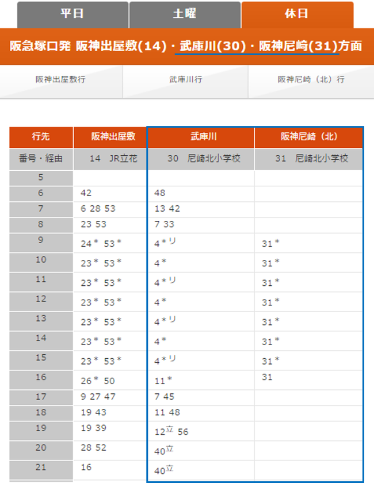Click 武庫川 times 12立 56 at hour 19
374x483 pixels.
pyautogui.click(x=171, y=431)
